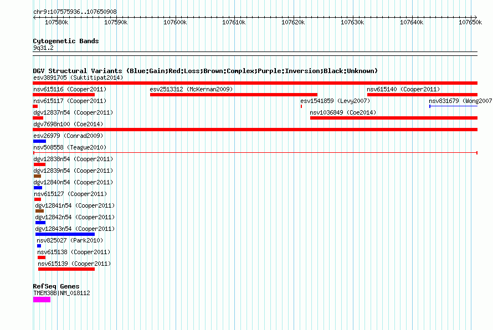Click the dgv12839n54 (Cooper2011) label

coord(73,171)
